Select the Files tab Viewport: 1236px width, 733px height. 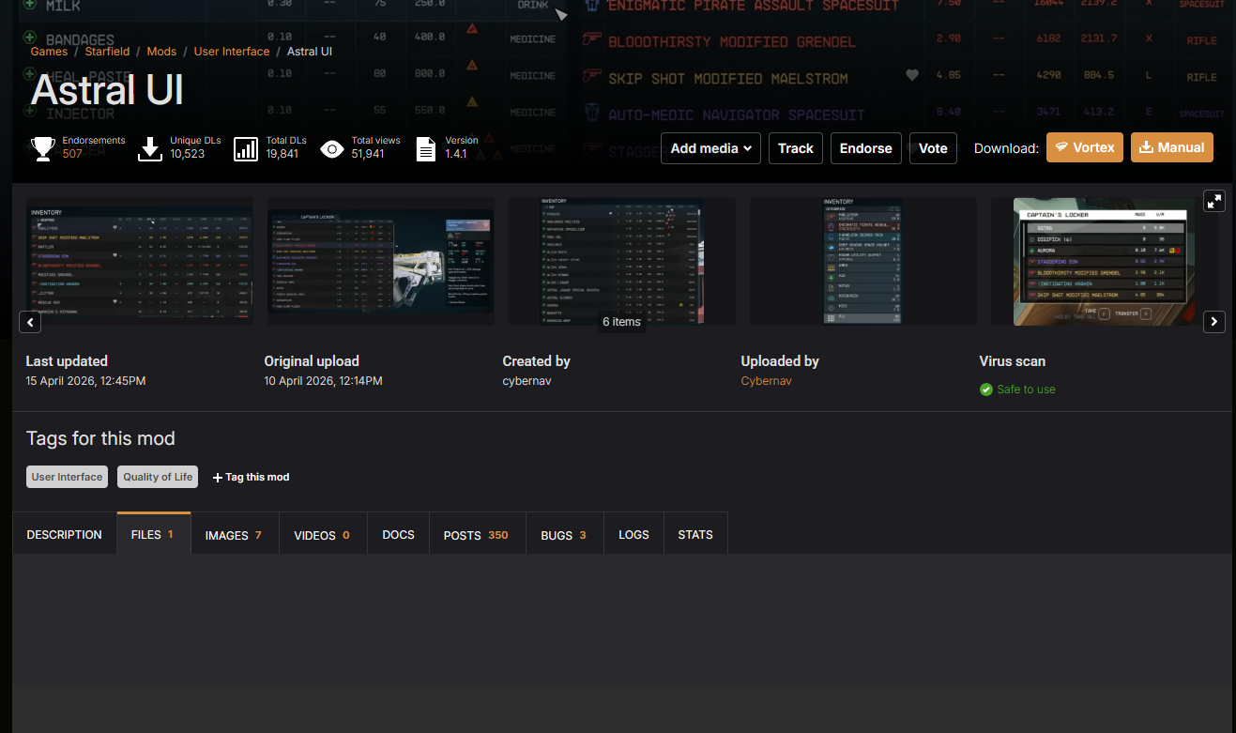tap(154, 533)
